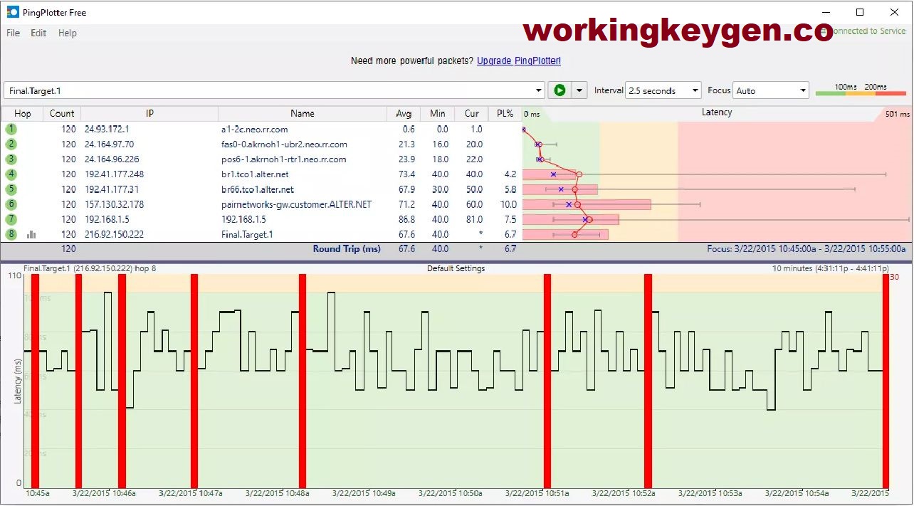Click the Round Trip (ms) summary row
Image resolution: width=914 pixels, height=506 pixels.
pos(347,248)
